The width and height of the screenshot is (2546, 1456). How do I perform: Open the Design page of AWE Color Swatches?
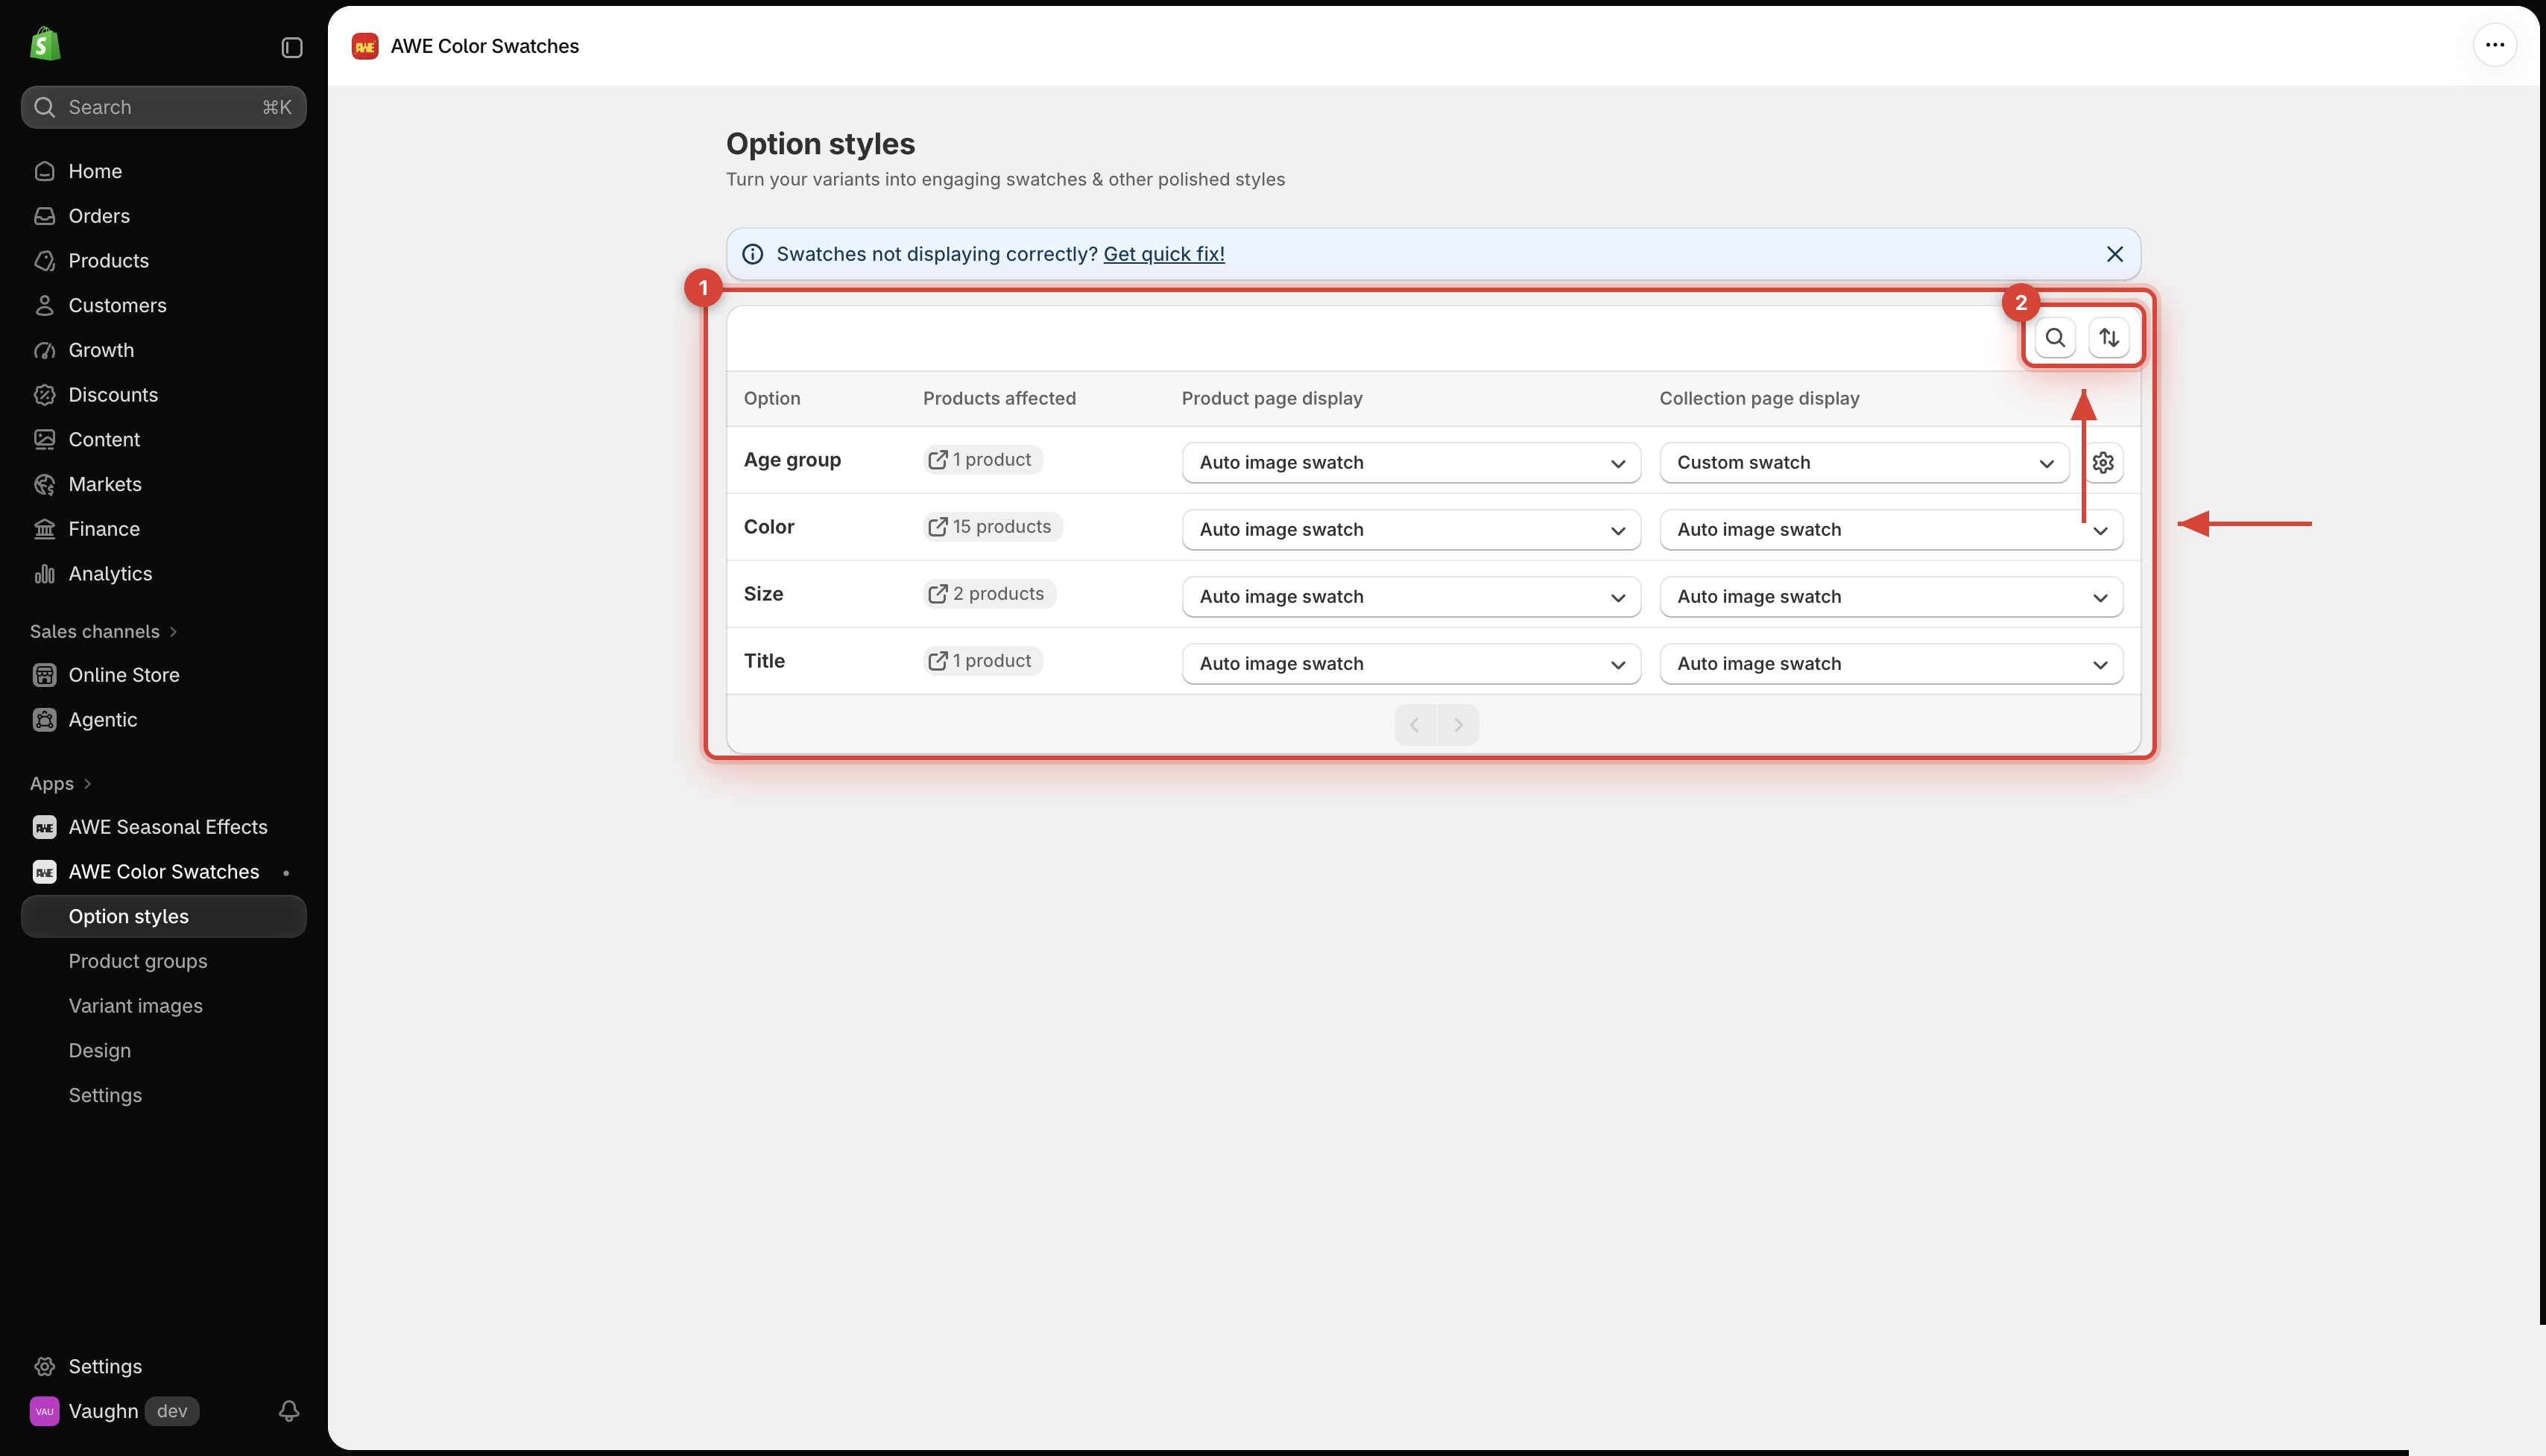(x=163, y=1051)
